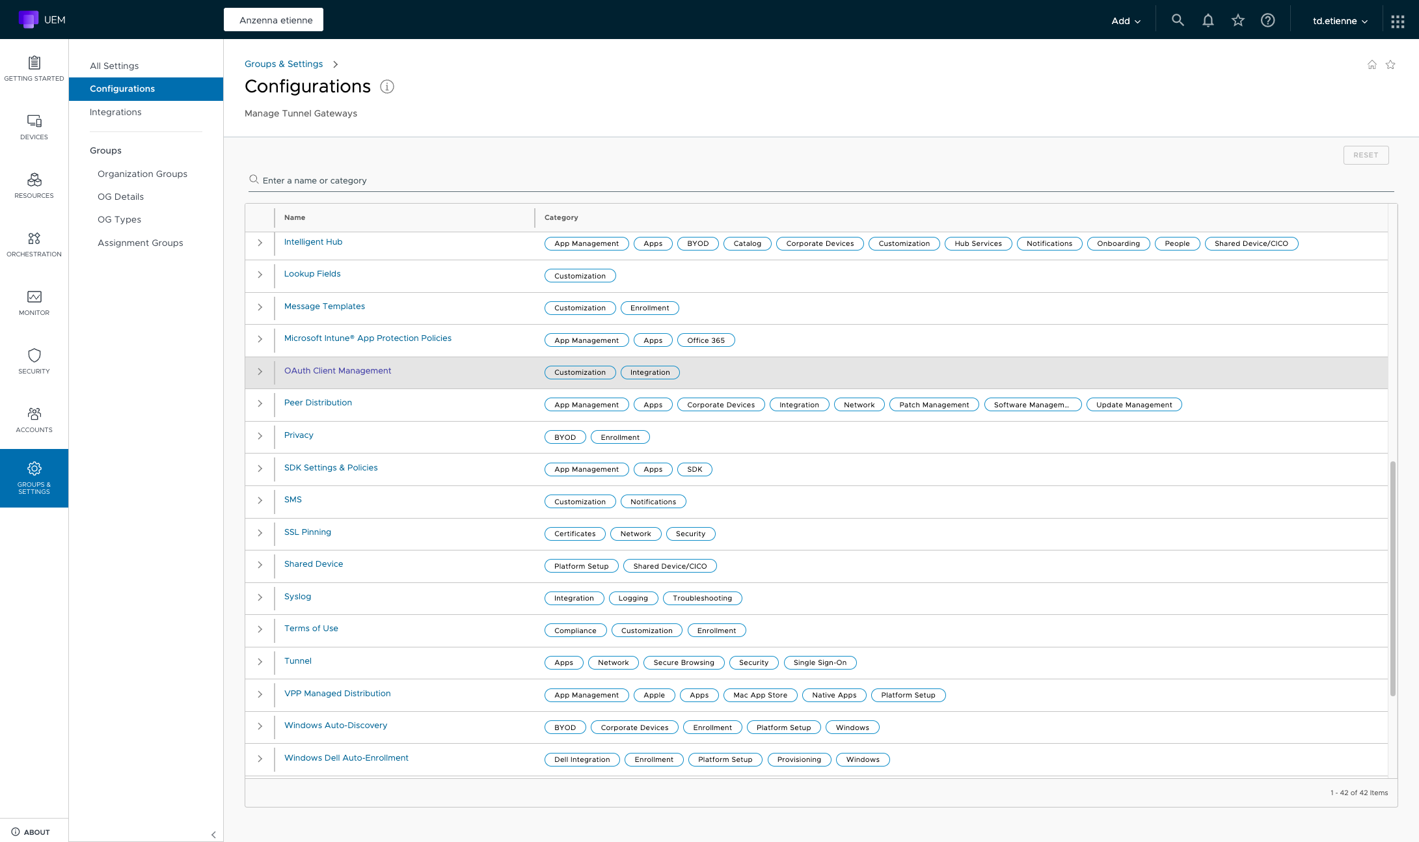Viewport: 1419px width, 842px height.
Task: Go to Devices in left navigation
Action: coord(34,127)
